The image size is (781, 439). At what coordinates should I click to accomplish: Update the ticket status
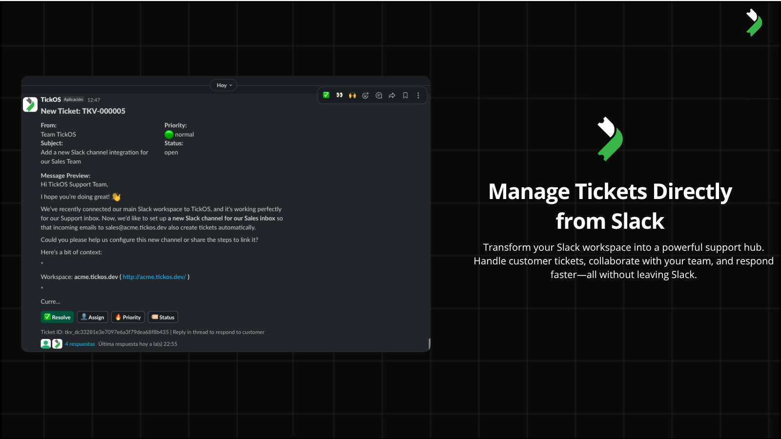(163, 317)
